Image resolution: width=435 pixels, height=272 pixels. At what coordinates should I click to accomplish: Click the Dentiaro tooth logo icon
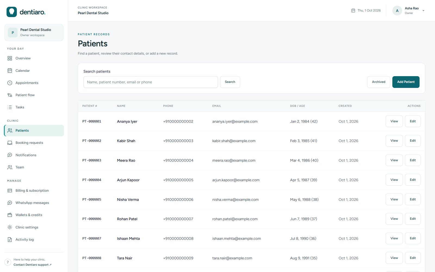12,12
